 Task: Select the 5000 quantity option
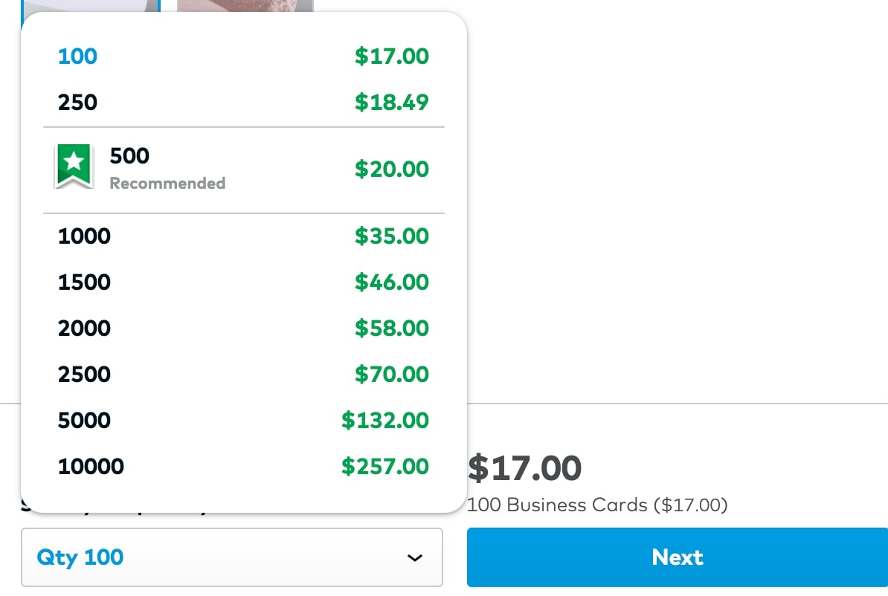click(x=84, y=421)
